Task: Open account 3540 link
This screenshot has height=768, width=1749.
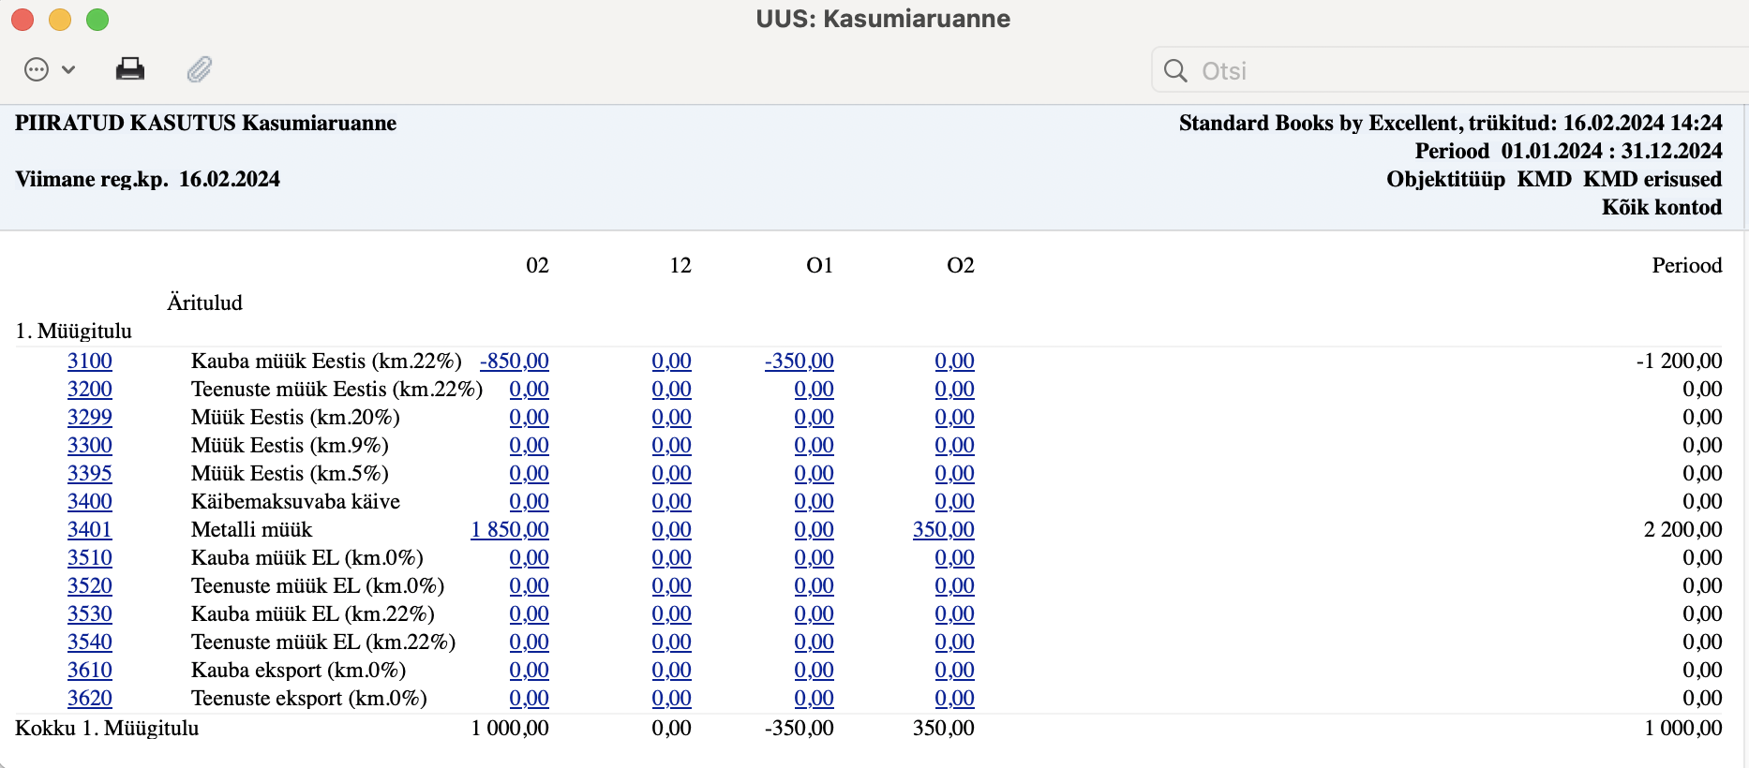Action: click(x=90, y=642)
